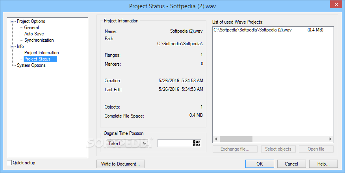Click the Open file button
Image resolution: width=345 pixels, height=173 pixels.
pyautogui.click(x=316, y=149)
